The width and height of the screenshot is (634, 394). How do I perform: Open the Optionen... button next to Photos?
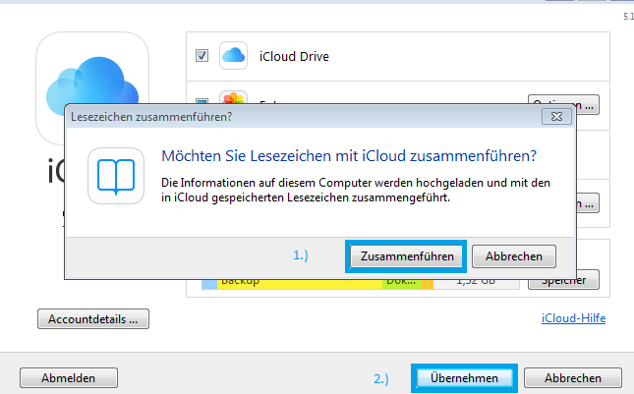coord(563,102)
